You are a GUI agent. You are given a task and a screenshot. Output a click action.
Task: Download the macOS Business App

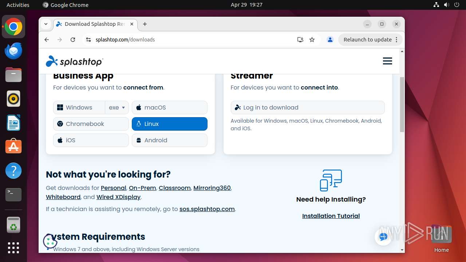[170, 107]
